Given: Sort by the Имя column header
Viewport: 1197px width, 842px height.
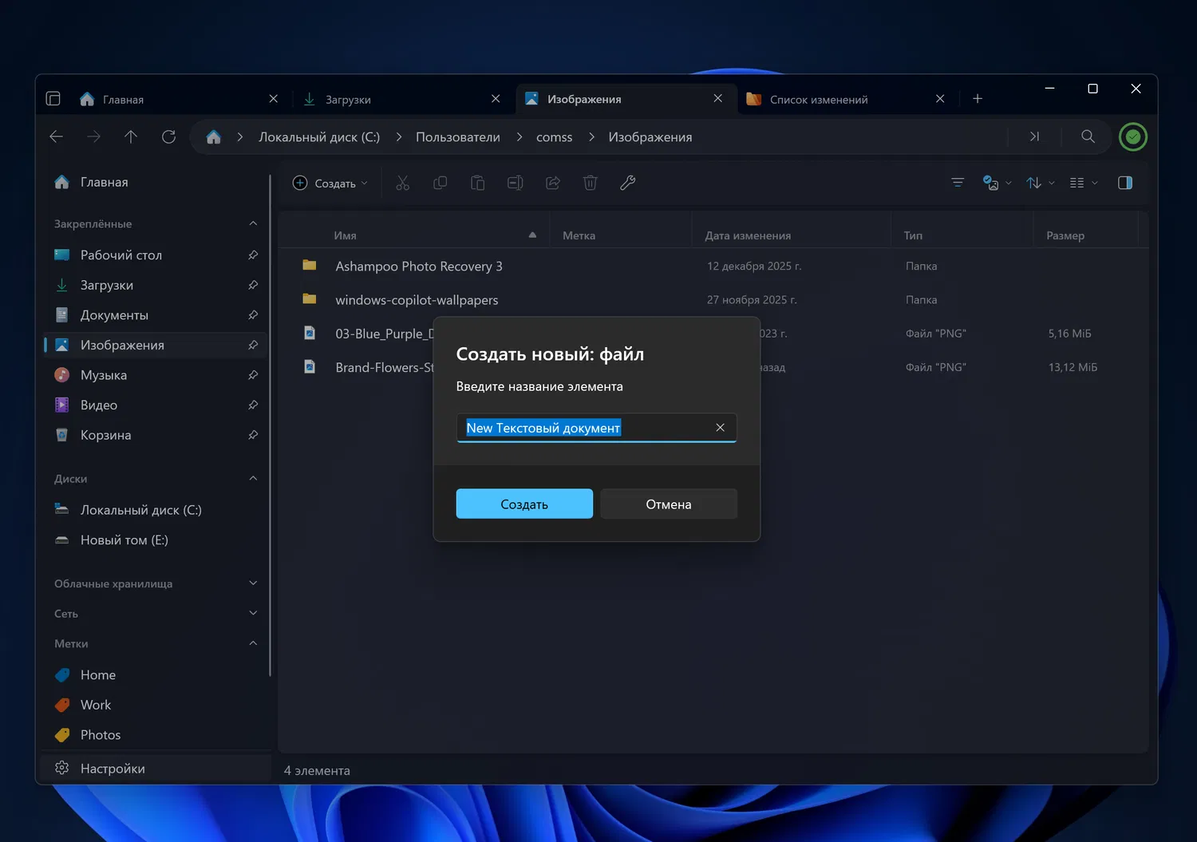Looking at the screenshot, I should 345,235.
